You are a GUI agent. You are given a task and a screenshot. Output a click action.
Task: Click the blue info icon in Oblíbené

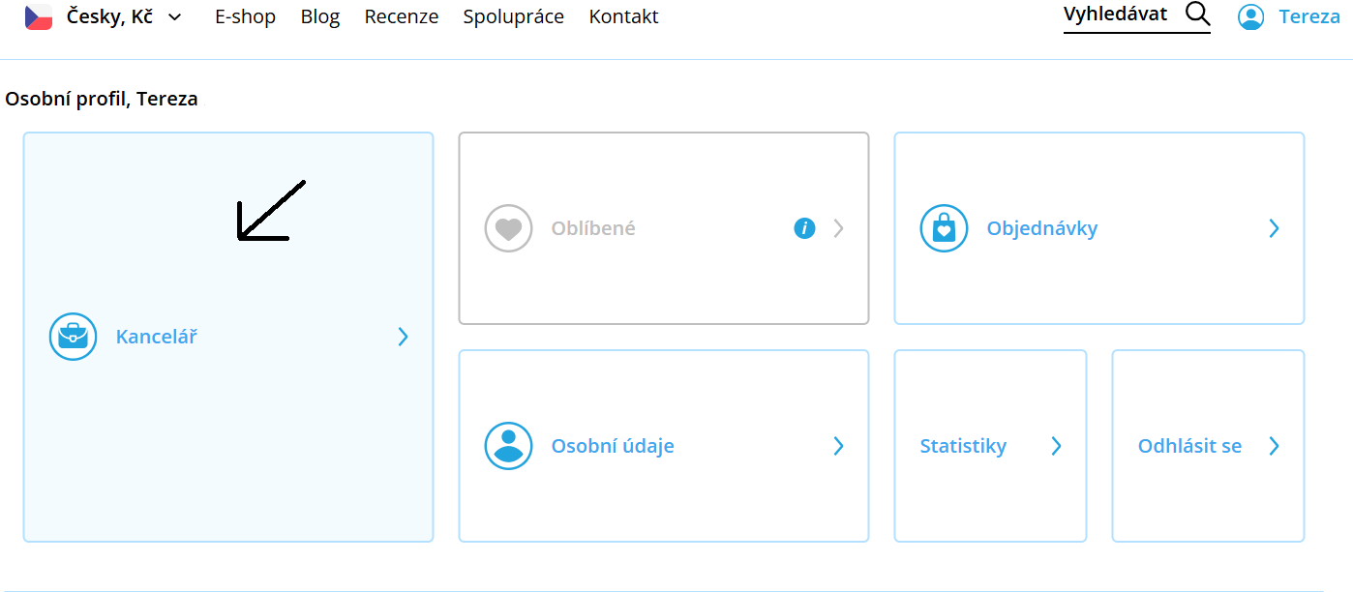point(804,228)
